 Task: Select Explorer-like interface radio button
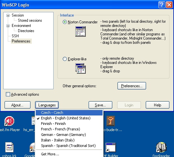pyautogui.click(x=65, y=59)
